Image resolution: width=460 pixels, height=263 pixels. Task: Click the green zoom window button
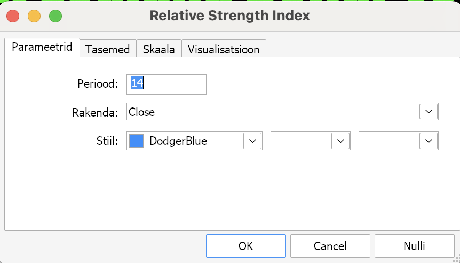[x=55, y=16]
